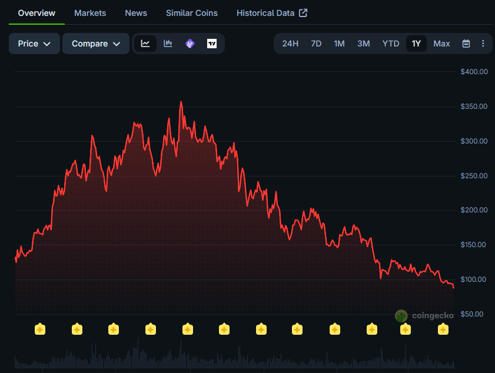Image resolution: width=495 pixels, height=373 pixels.
Task: Click the $150.00 axis label
Action: point(473,245)
